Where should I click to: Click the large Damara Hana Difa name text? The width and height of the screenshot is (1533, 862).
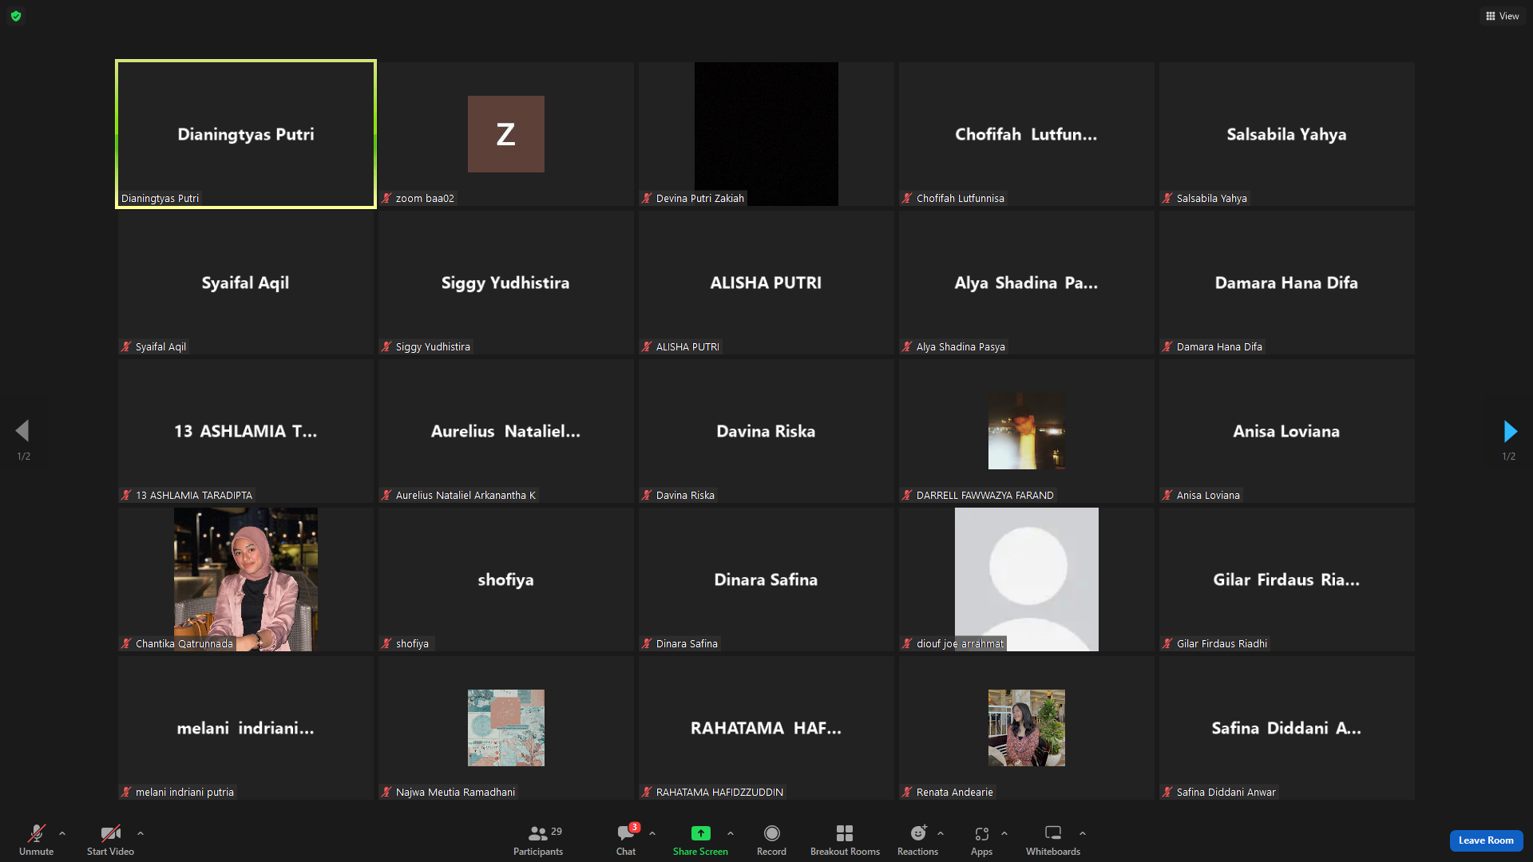click(x=1286, y=283)
